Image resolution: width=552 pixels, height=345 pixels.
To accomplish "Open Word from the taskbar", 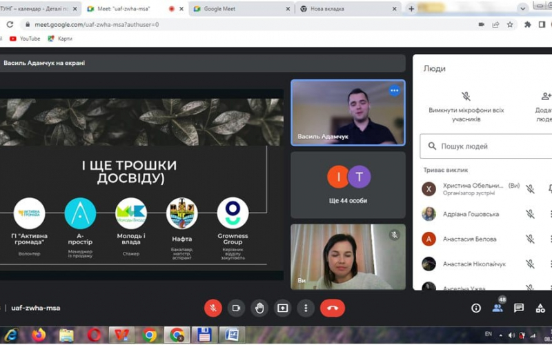I will [x=232, y=335].
